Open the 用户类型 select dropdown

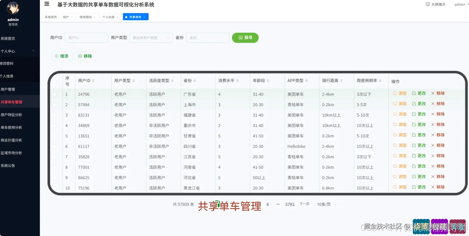[x=151, y=38]
